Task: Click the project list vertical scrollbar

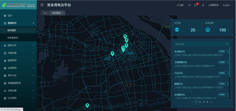Action: (x=229, y=73)
